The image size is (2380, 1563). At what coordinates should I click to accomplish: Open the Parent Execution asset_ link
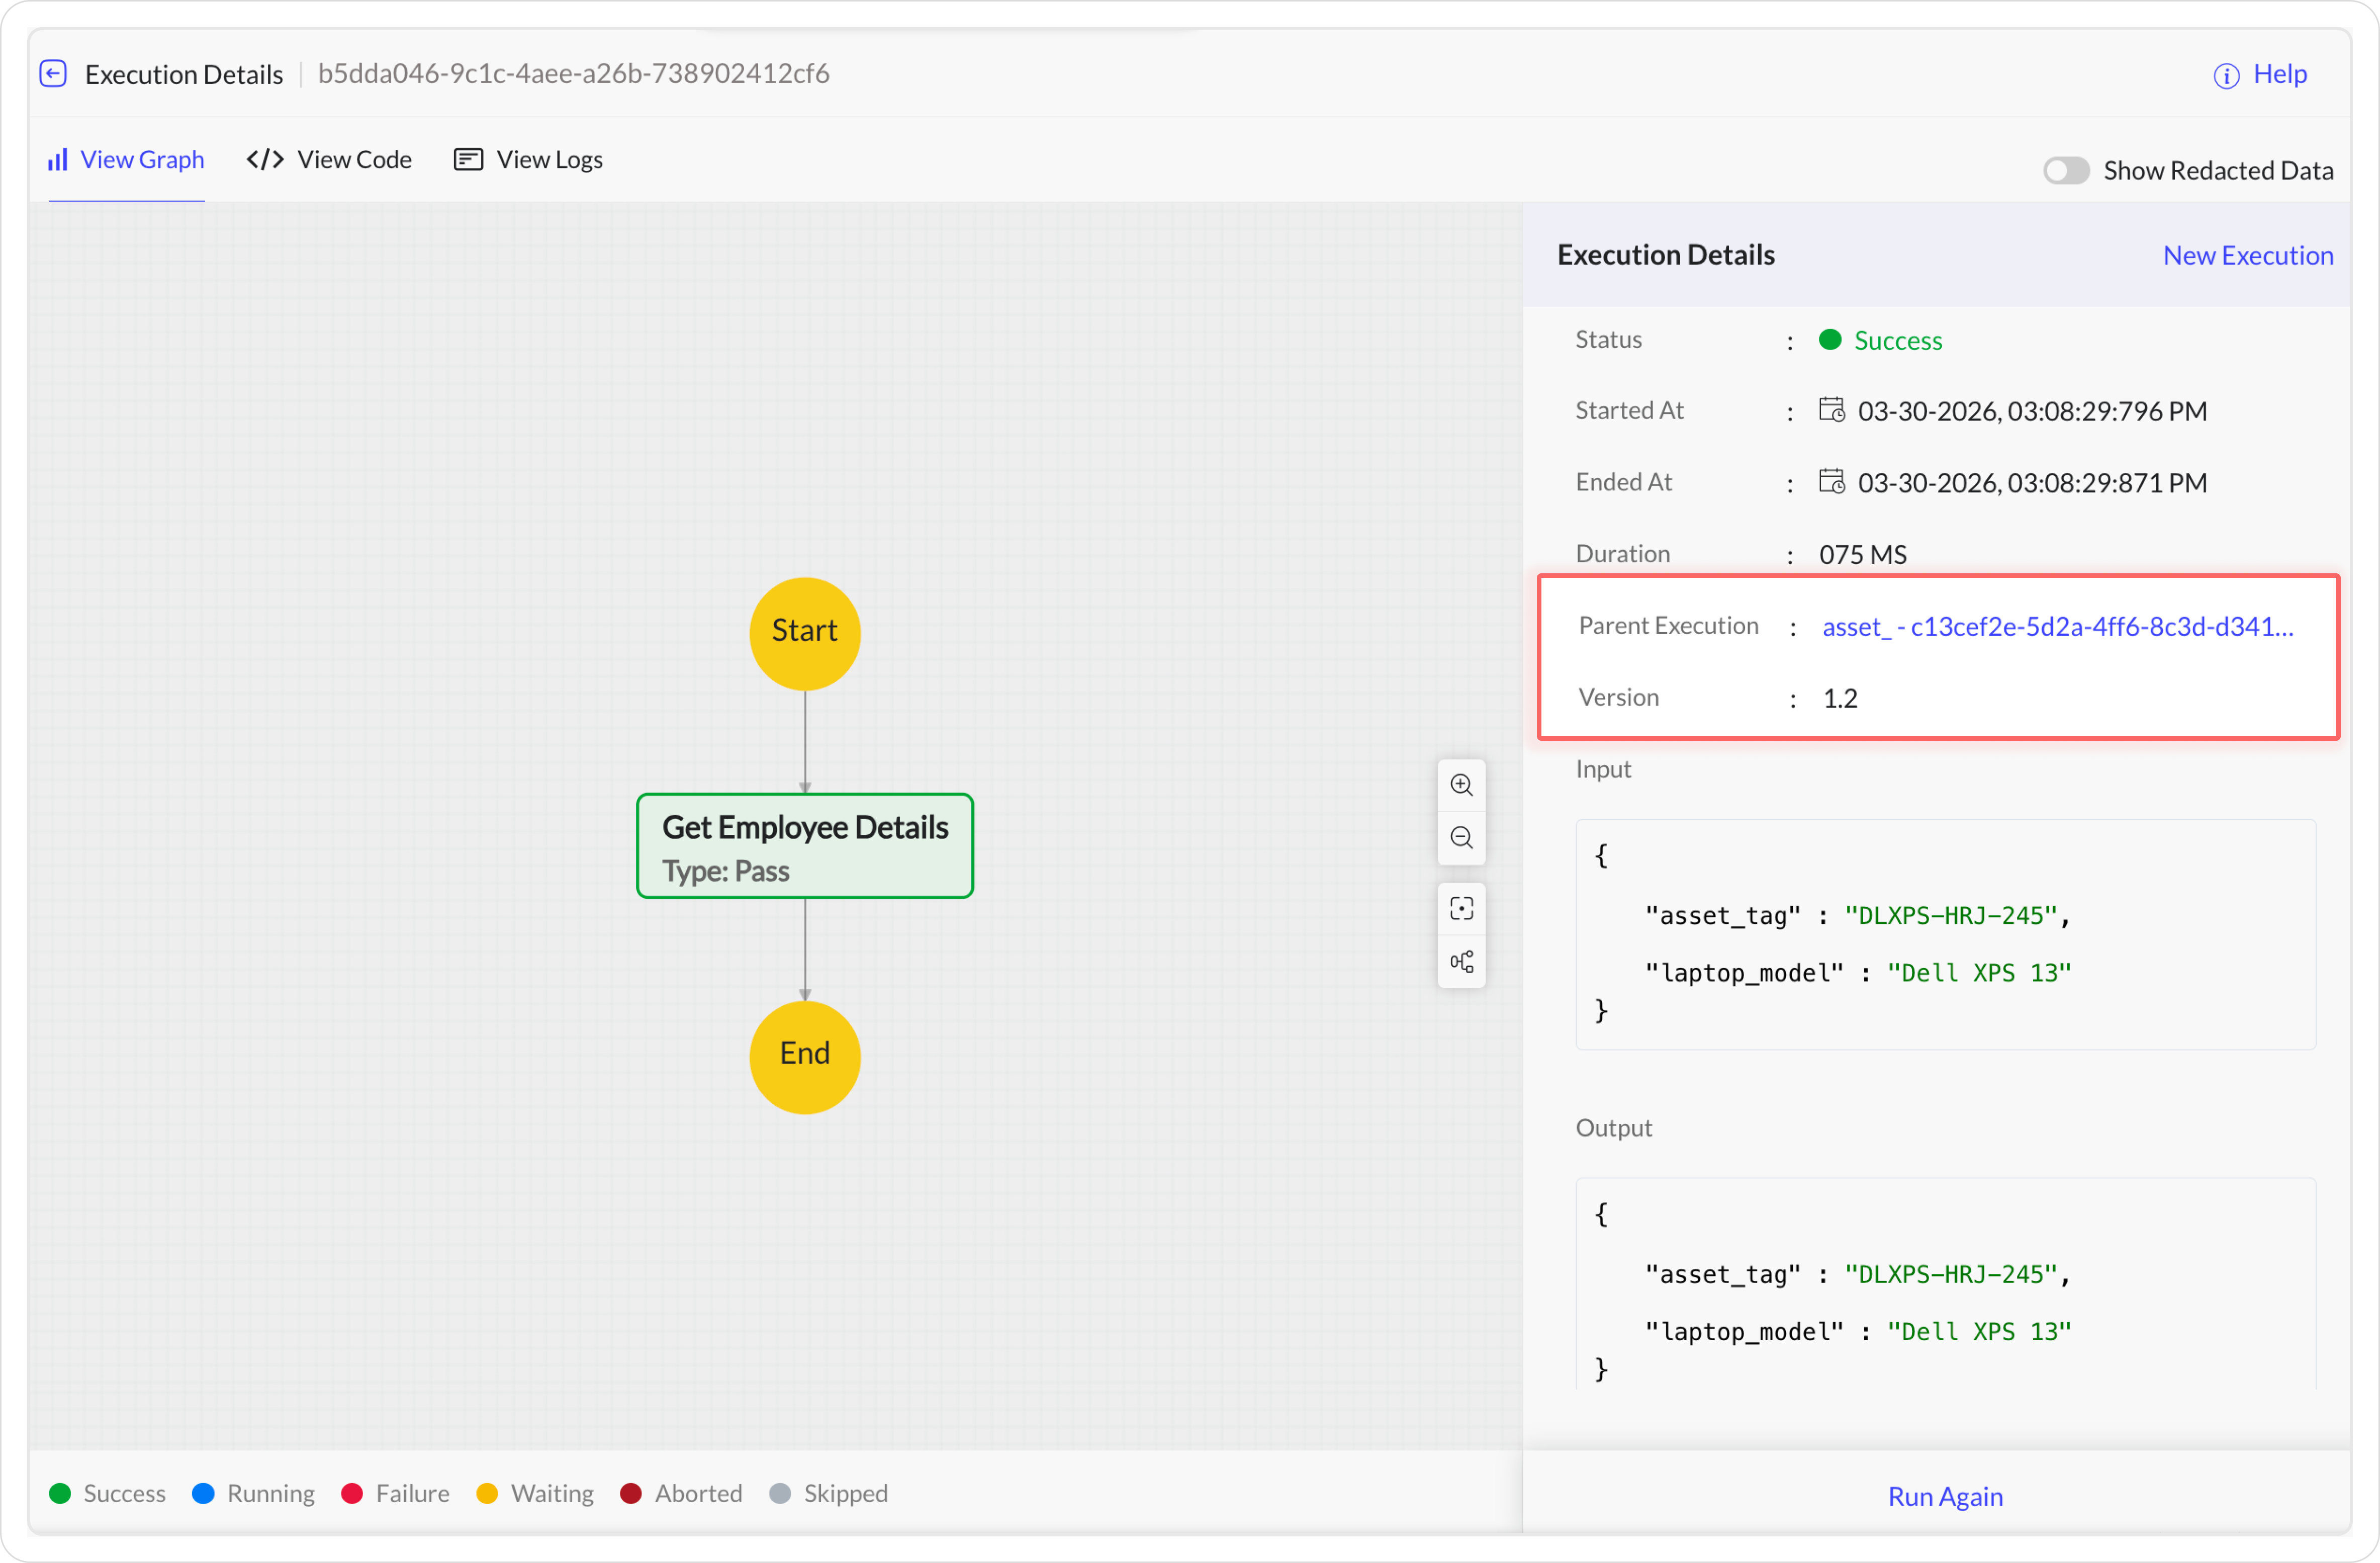tap(2057, 627)
